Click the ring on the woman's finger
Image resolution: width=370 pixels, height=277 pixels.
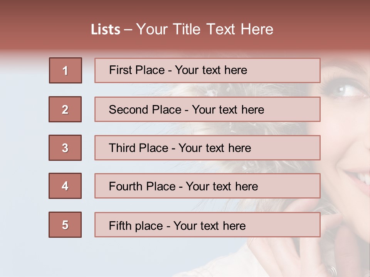coord(332,270)
